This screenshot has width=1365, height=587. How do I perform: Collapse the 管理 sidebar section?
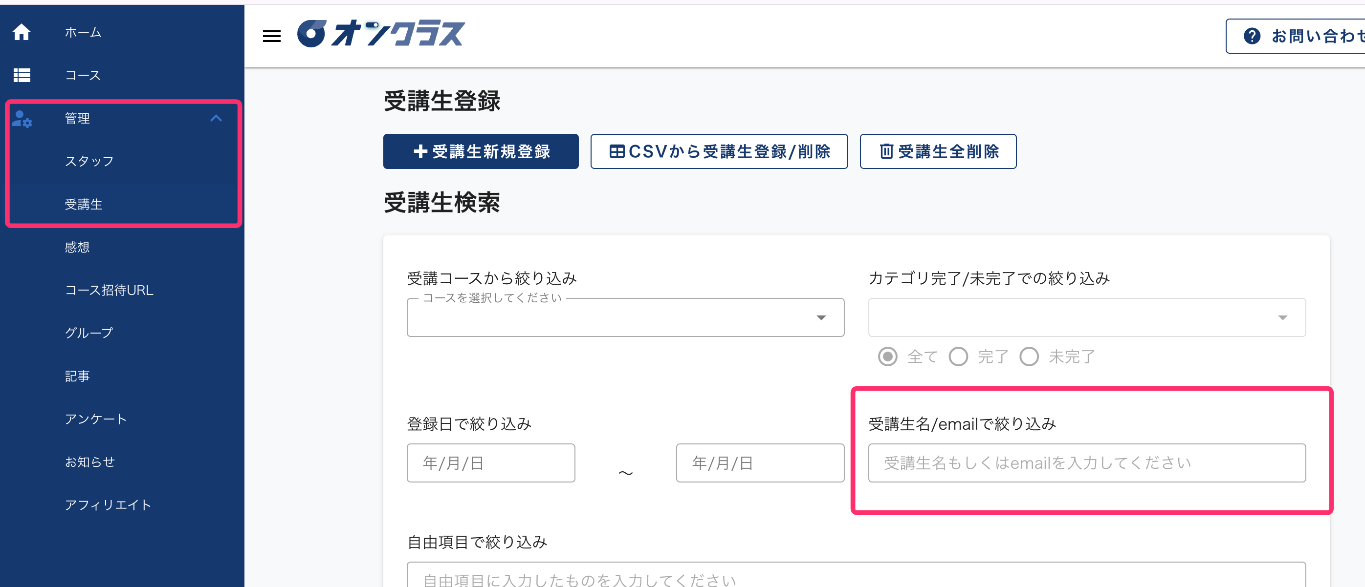216,119
